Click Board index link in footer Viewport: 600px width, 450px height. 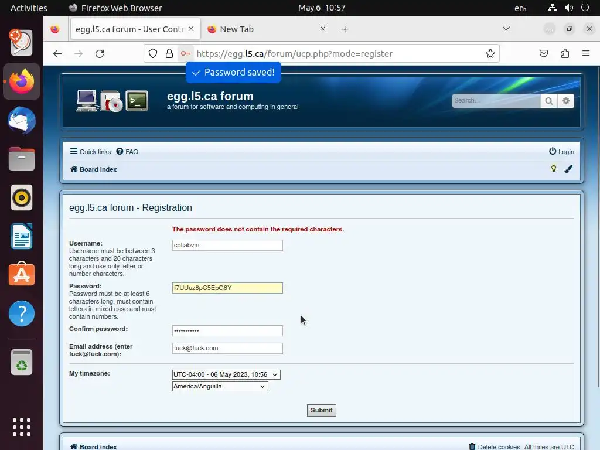[x=93, y=446]
